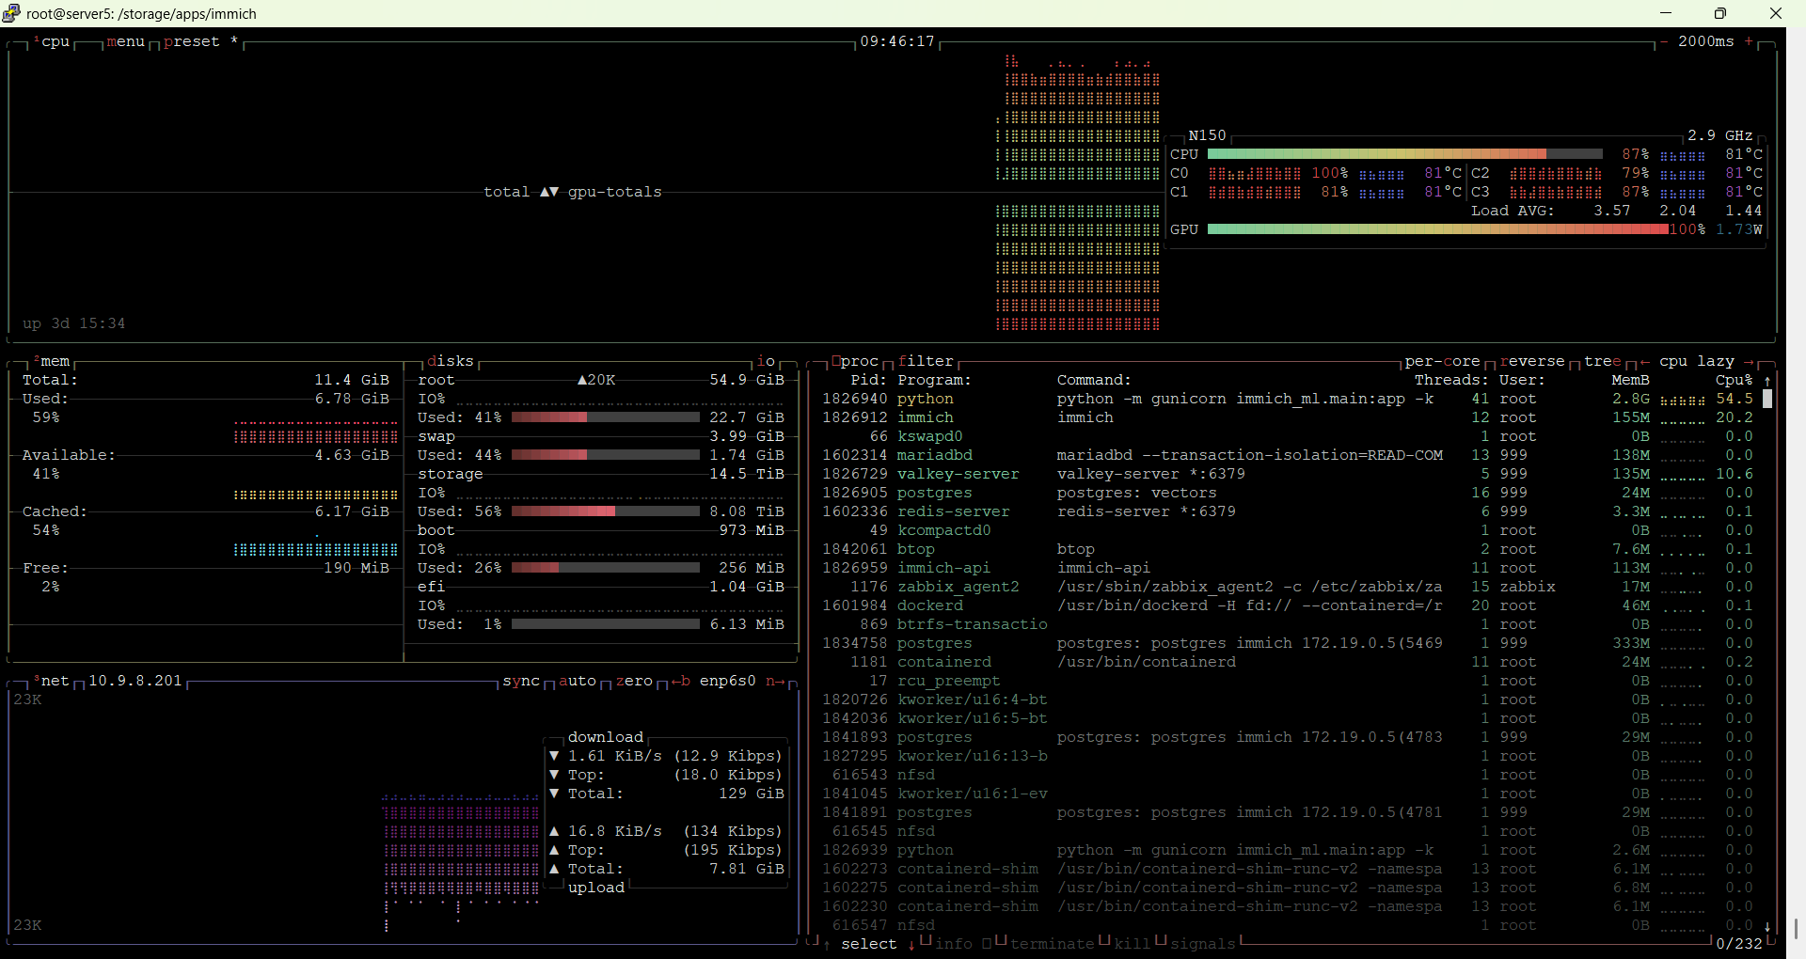
Task: Toggle auto scaling in the net box
Action: click(x=578, y=681)
